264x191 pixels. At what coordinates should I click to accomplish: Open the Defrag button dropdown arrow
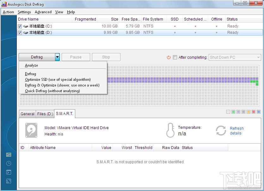[57, 57]
